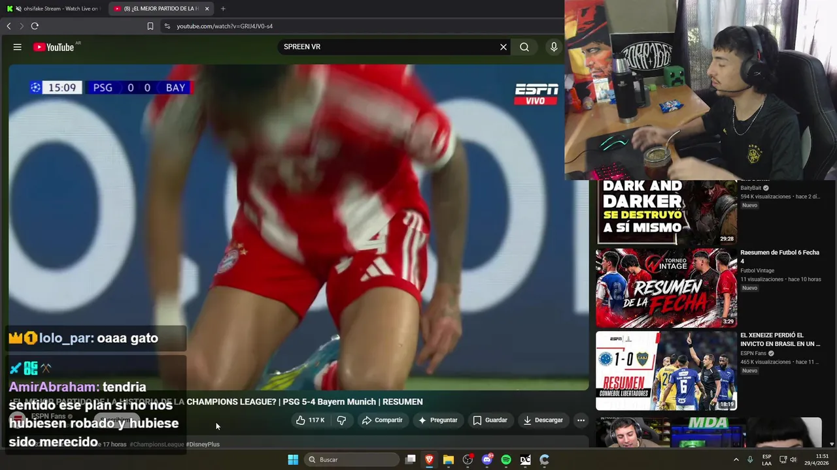
Task: Open more actions three-dot menu under video
Action: 581,420
